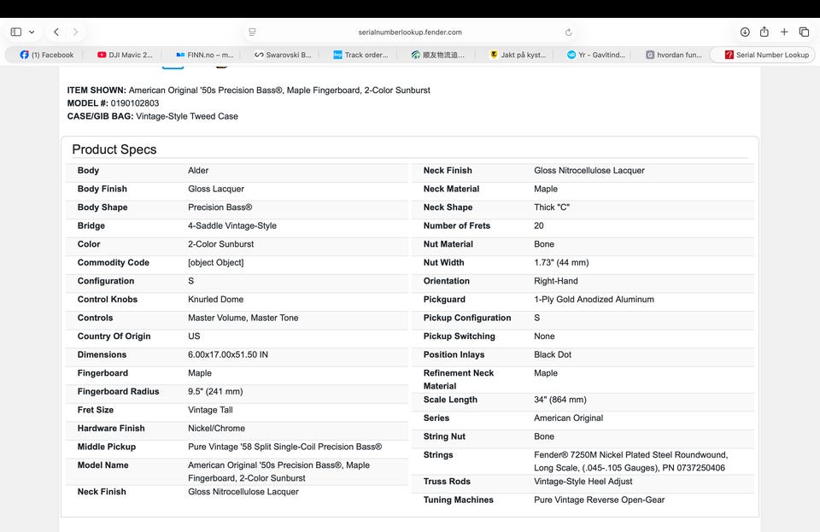
Task: Switch to the Chinese logistics tracking tab
Action: click(437, 55)
